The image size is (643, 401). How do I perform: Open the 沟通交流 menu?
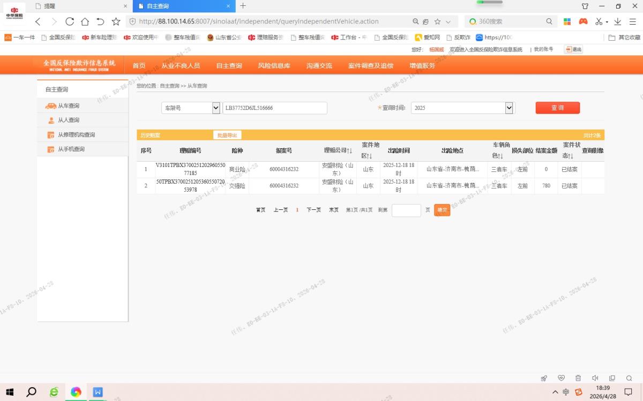(x=319, y=65)
